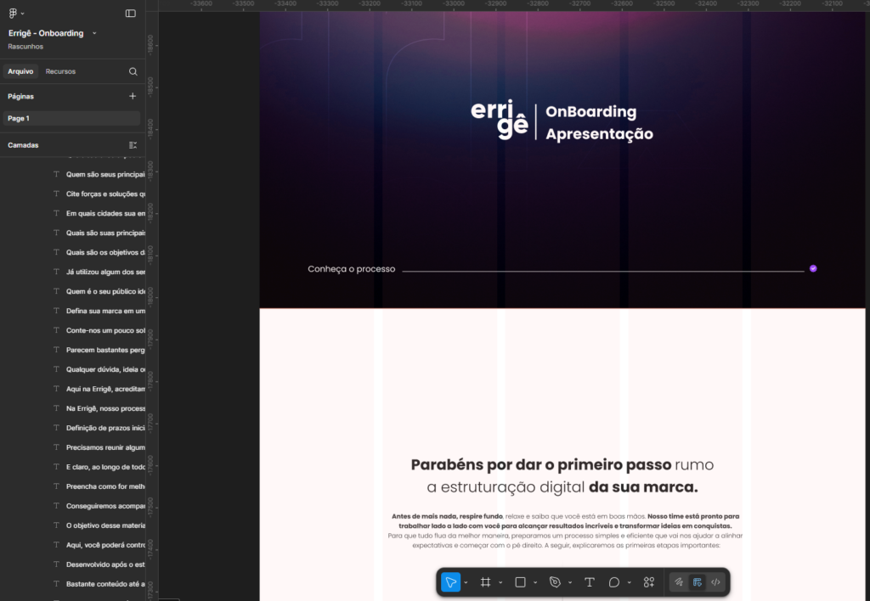Open the search in the left panel
This screenshot has height=601, width=870.
click(133, 71)
